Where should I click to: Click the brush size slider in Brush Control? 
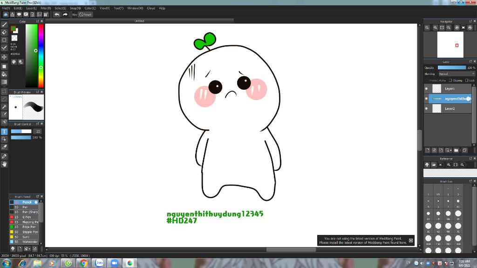pyautogui.click(x=21, y=131)
